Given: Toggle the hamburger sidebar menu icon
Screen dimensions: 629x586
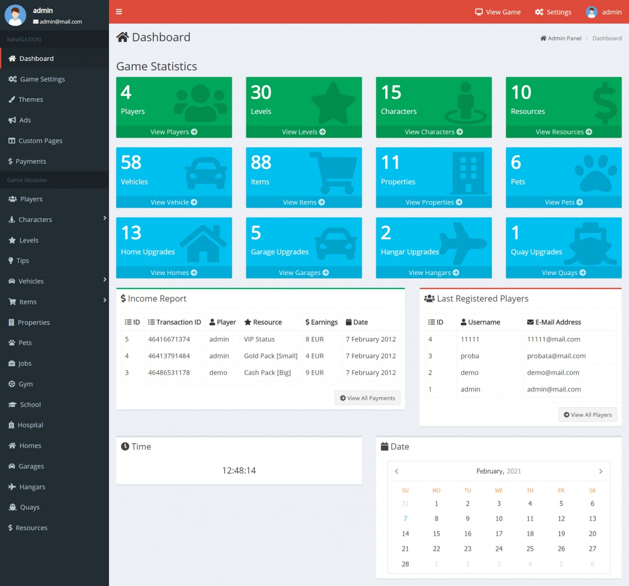Looking at the screenshot, I should click(119, 12).
